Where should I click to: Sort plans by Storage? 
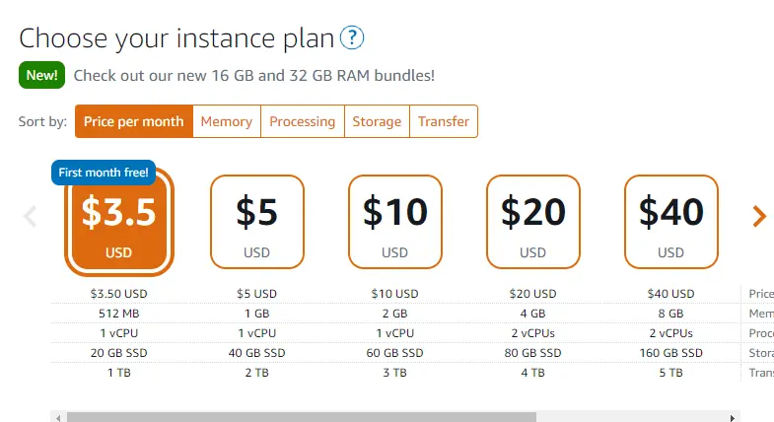[377, 121]
